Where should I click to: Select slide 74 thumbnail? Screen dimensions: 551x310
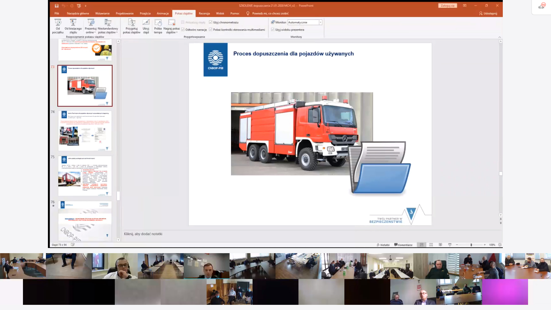[x=85, y=131]
